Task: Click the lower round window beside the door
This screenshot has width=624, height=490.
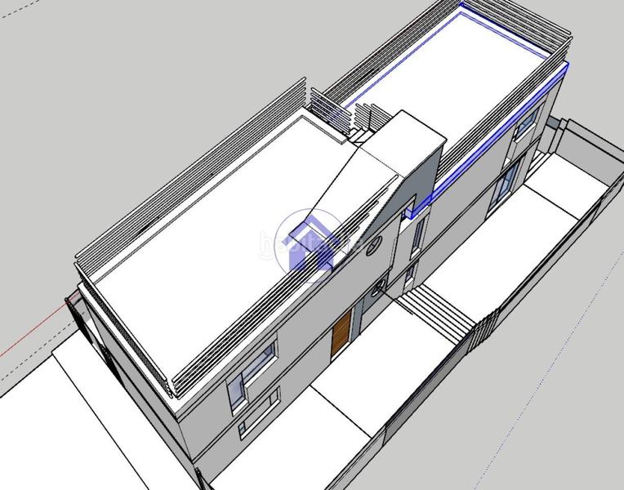Action: tap(378, 287)
